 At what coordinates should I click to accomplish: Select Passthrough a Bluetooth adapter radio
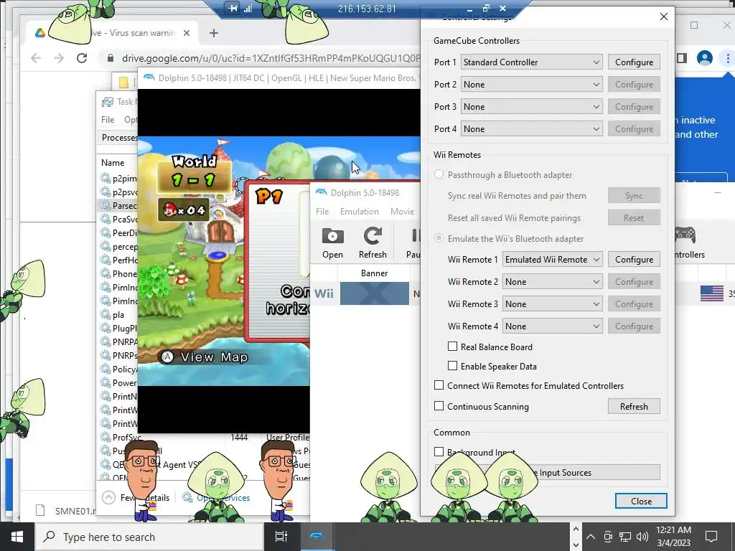[x=439, y=175]
